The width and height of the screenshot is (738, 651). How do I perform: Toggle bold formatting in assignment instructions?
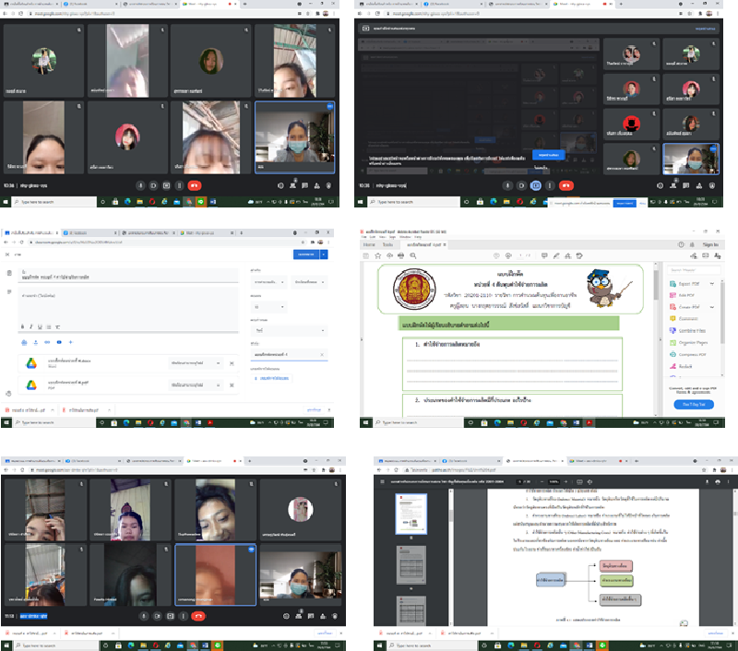[x=24, y=325]
